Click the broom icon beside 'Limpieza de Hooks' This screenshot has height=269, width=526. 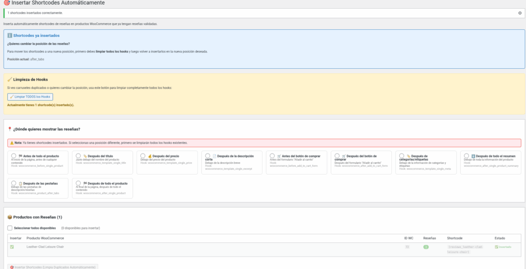9,80
